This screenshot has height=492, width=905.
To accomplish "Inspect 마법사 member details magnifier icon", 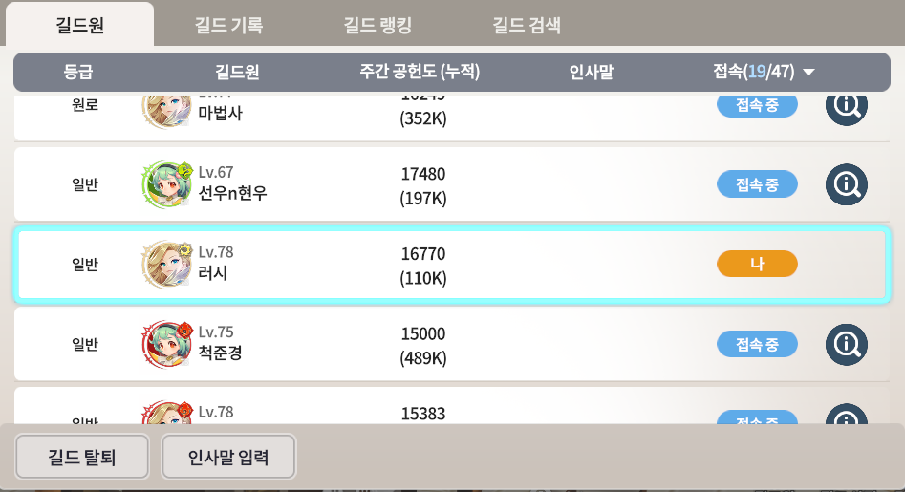I will point(846,106).
